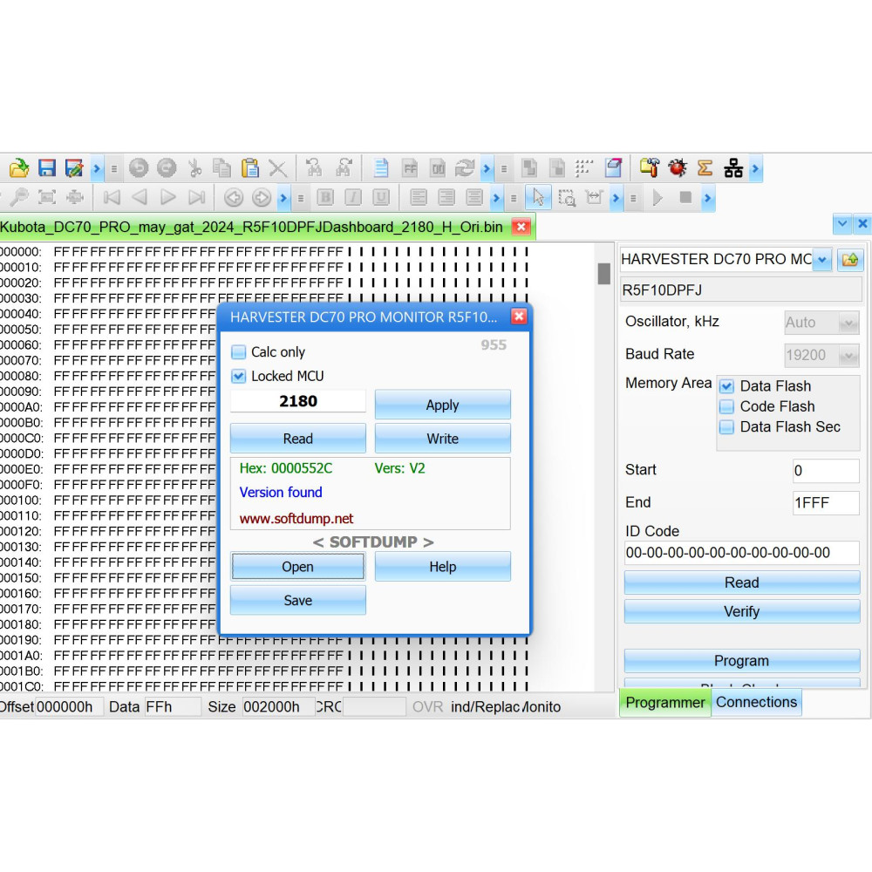Toggle Data Flash memory area checkbox
Image resolution: width=872 pixels, height=872 pixels.
(726, 386)
